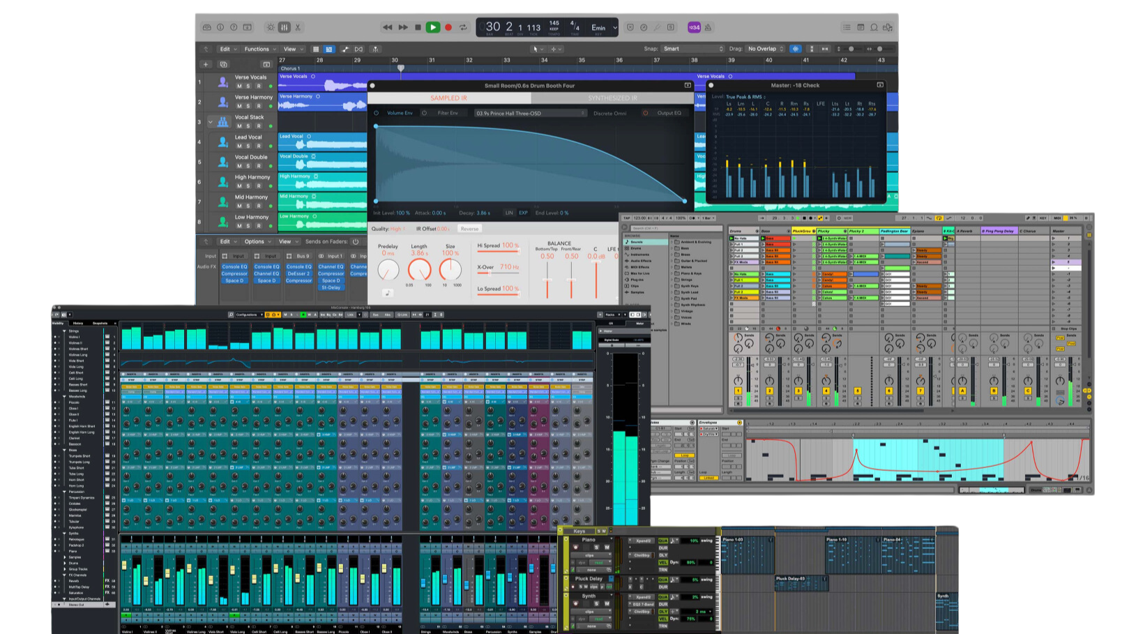Open the True Peak & RMS level dropdown
The image size is (1129, 634).
(x=746, y=97)
